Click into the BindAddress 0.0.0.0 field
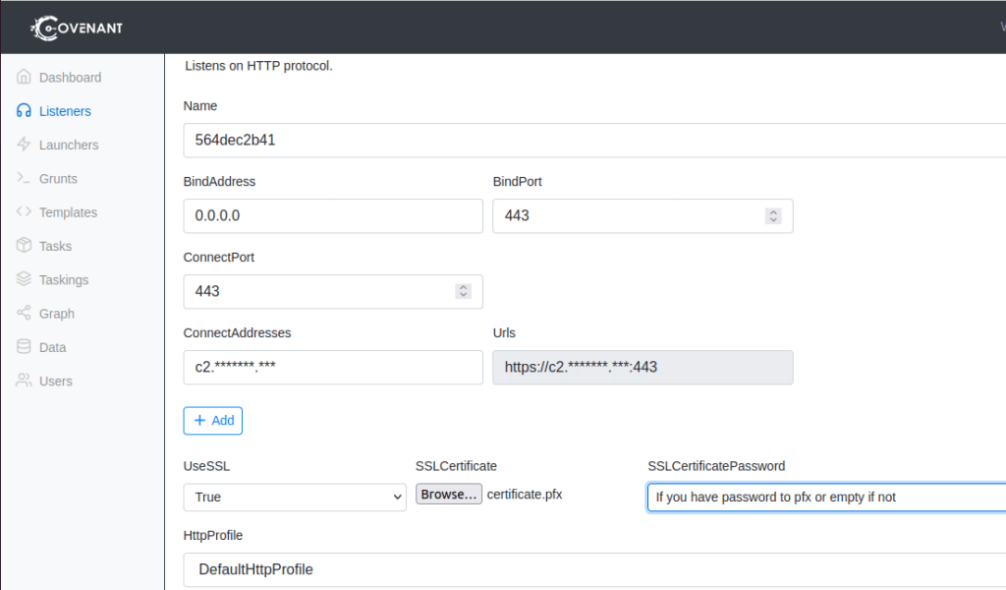Screen dimensions: 1006x590 [x=333, y=215]
